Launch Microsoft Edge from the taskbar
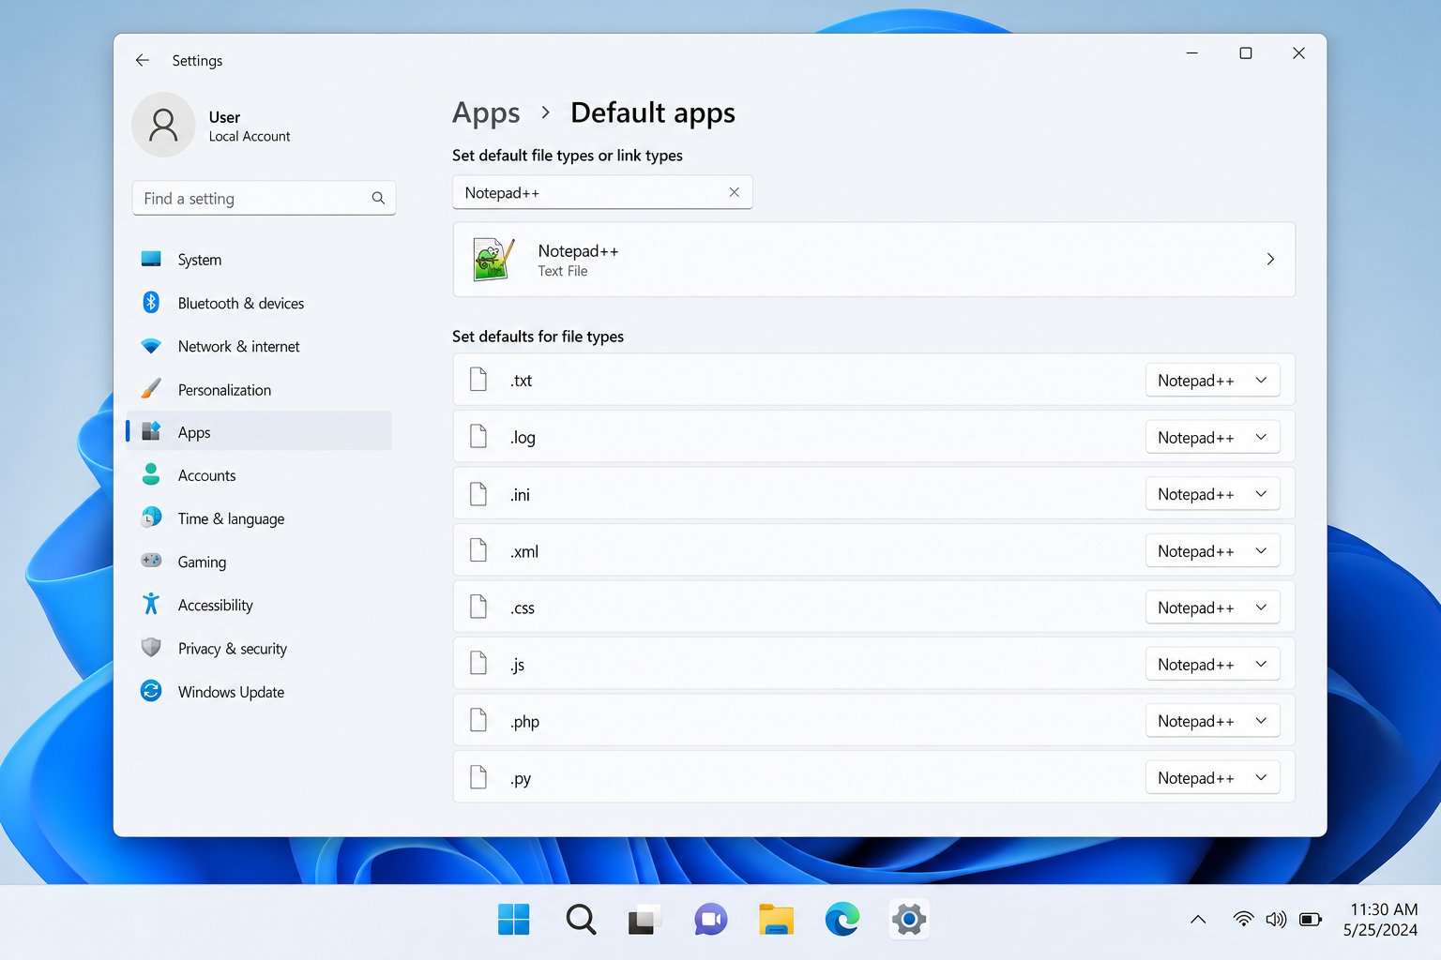Screen dimensions: 1441x960 point(842,920)
